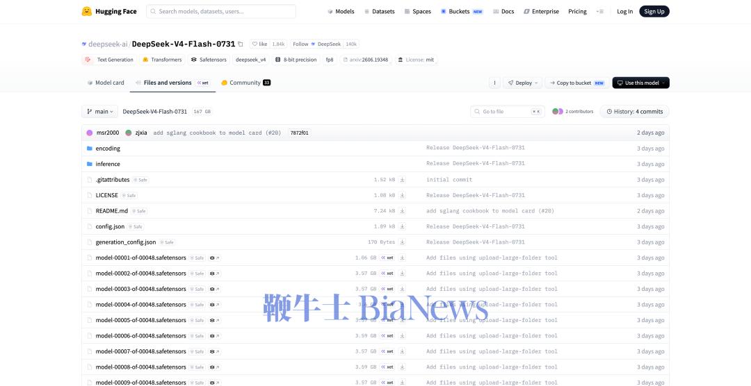The width and height of the screenshot is (751, 386).
Task: View History: 4 commits
Action: click(x=635, y=112)
